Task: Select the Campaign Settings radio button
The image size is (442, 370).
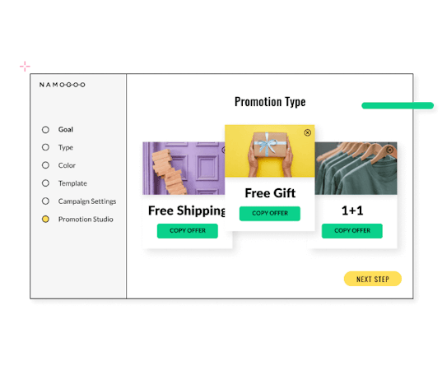Action: [45, 201]
